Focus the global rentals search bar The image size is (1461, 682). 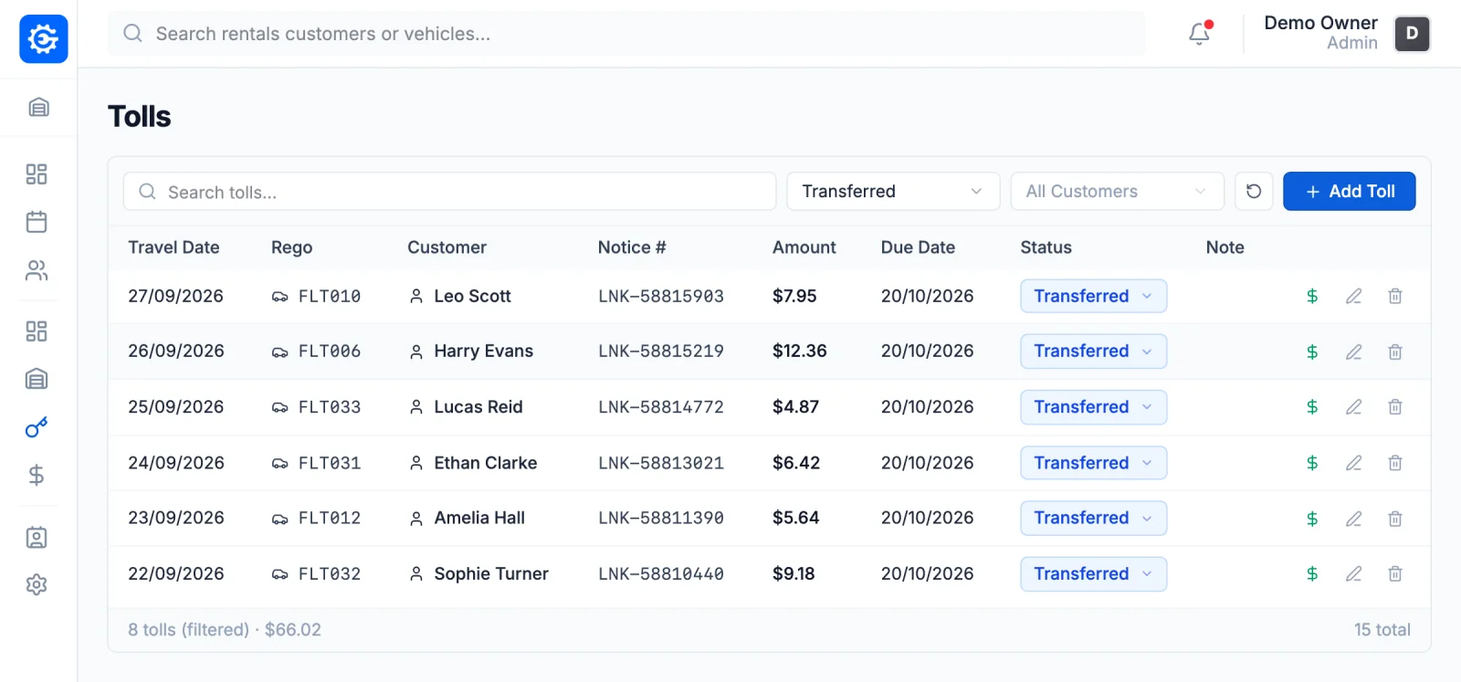[x=626, y=34]
